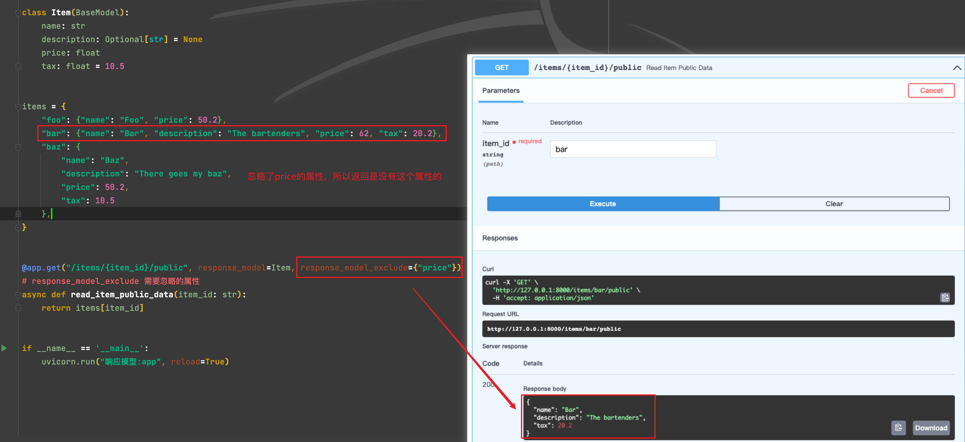Click the fold end marker at tax line

click(x=18, y=66)
